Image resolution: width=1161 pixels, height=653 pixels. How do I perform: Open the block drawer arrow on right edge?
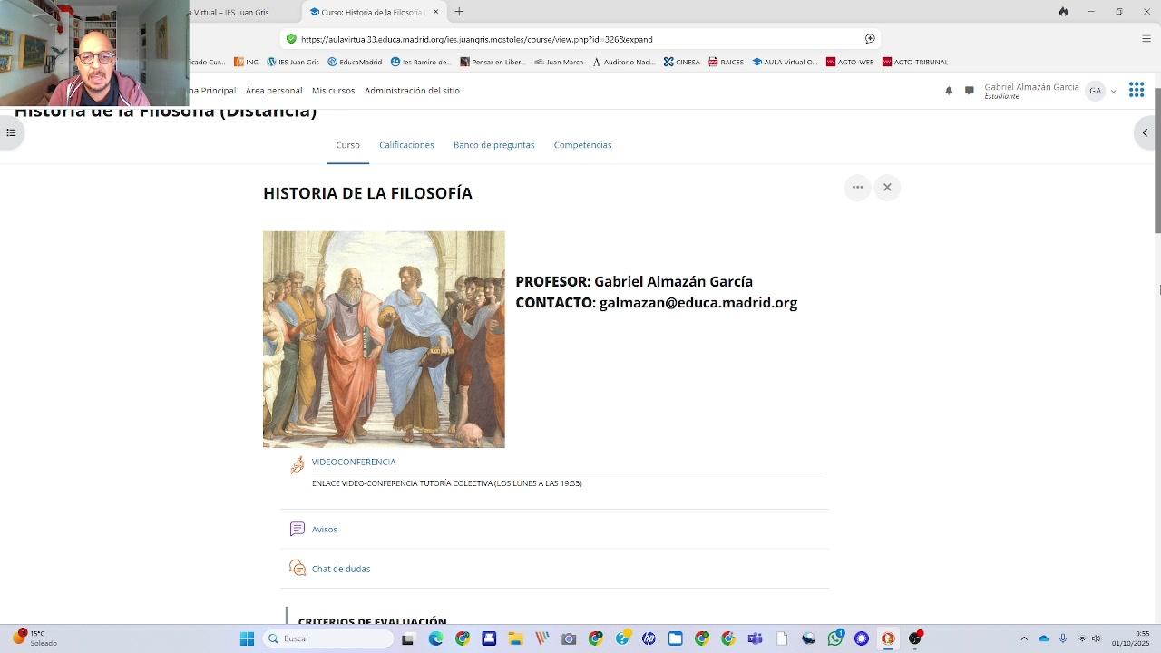coord(1145,132)
